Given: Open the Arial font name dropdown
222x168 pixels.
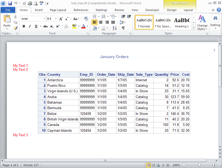Looking at the screenshot, I should [44, 19].
